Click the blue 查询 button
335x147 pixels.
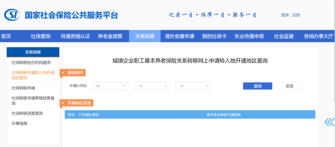(258, 86)
